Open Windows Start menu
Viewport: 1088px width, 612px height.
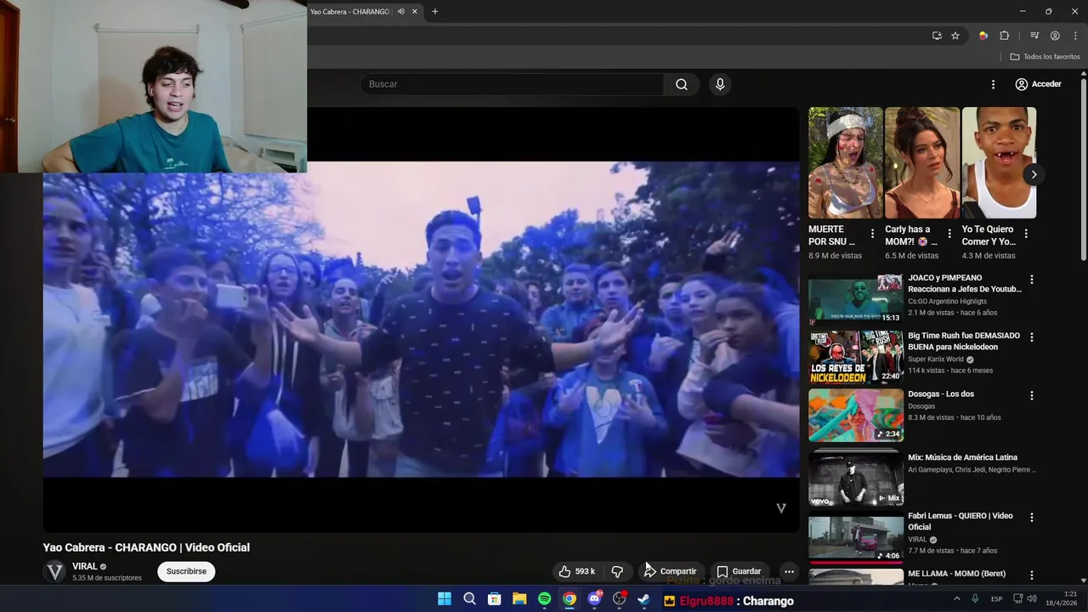click(x=445, y=599)
